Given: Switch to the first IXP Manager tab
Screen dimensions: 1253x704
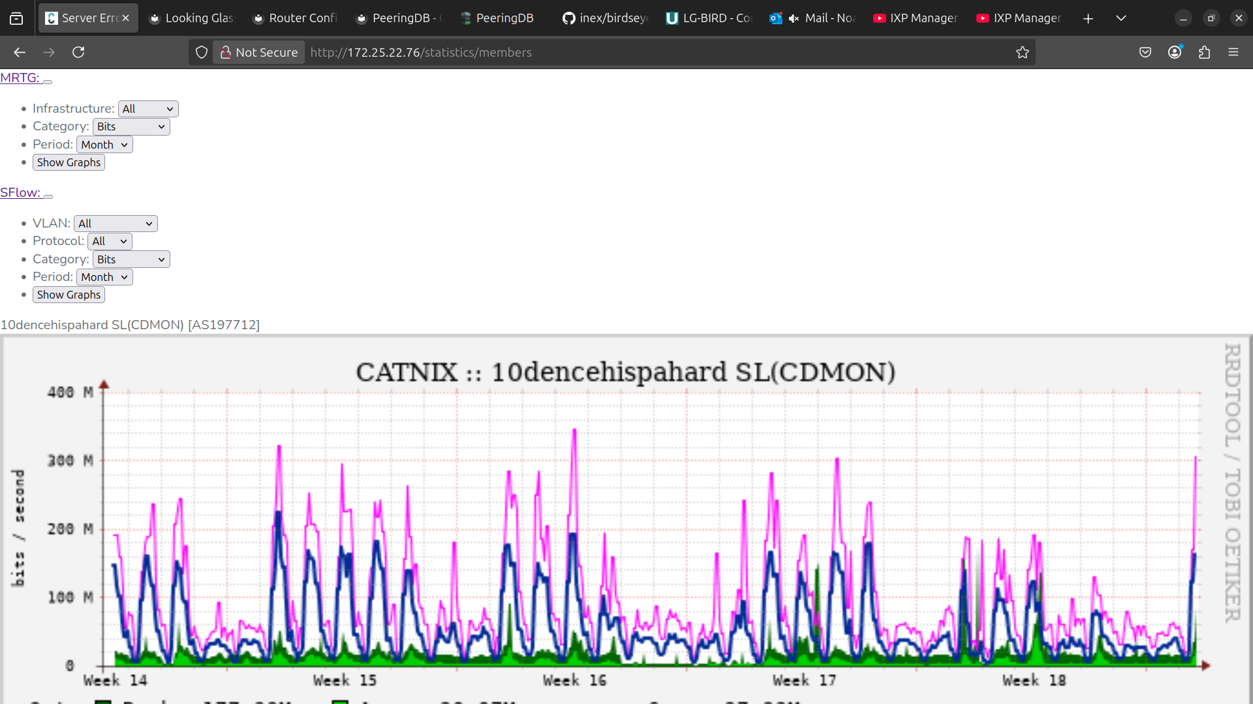Looking at the screenshot, I should pos(916,18).
